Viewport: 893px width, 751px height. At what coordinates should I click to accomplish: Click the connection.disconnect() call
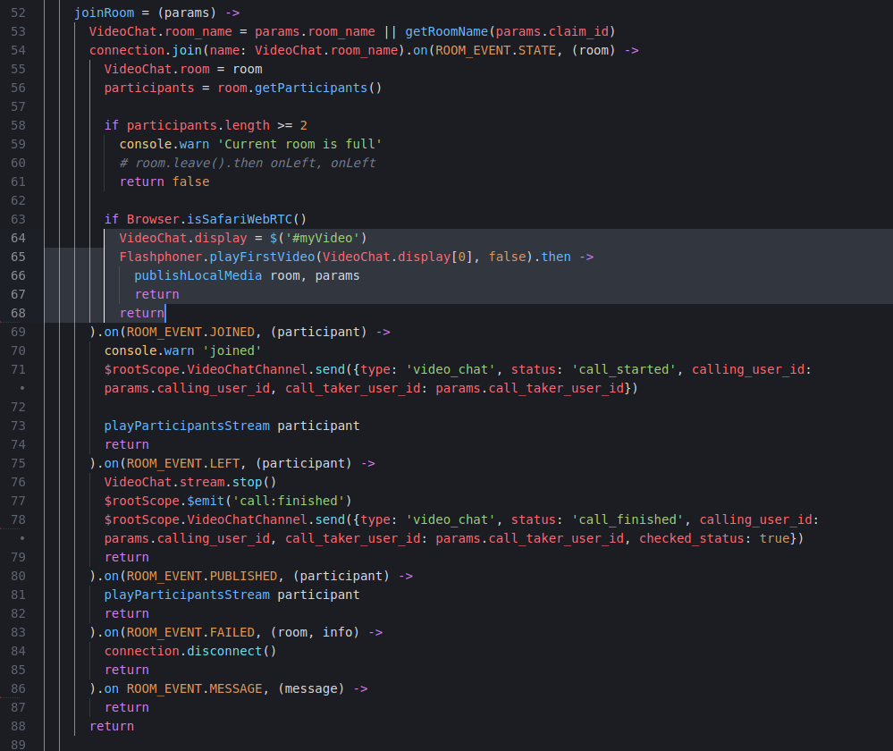190,651
